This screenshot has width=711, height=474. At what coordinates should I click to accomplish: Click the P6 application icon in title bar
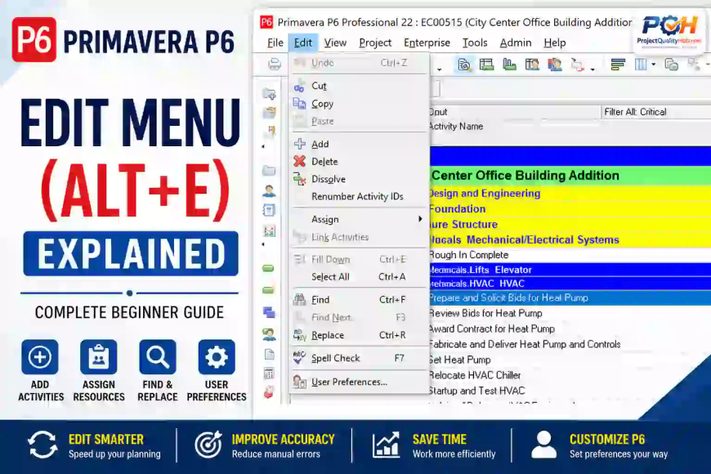click(266, 22)
